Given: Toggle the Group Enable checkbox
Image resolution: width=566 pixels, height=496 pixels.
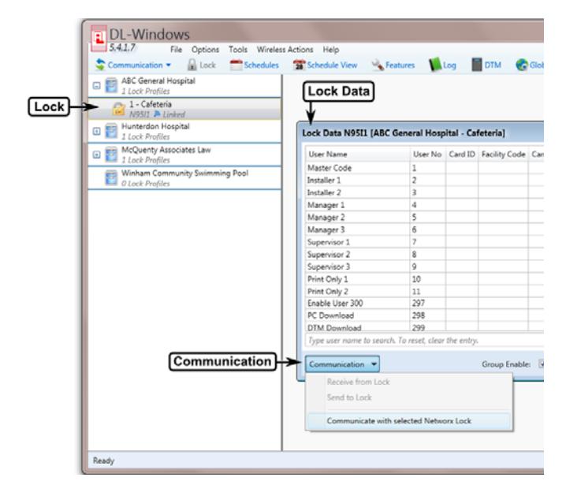Looking at the screenshot, I should click(541, 364).
